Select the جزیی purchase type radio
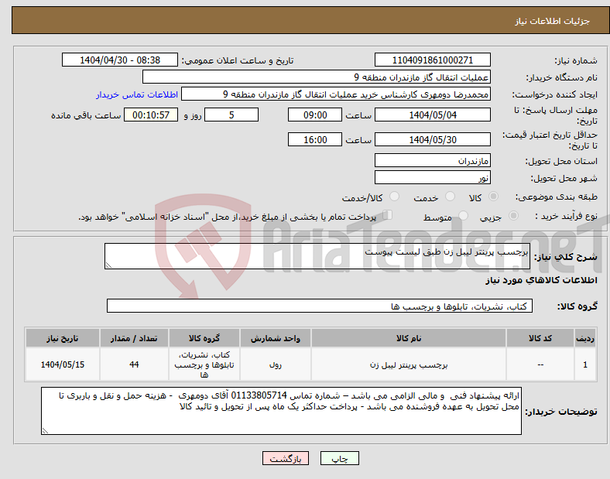 click(513, 216)
